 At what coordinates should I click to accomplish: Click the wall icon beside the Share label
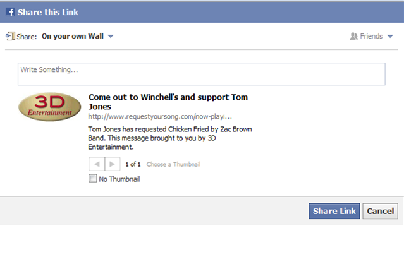(x=9, y=36)
